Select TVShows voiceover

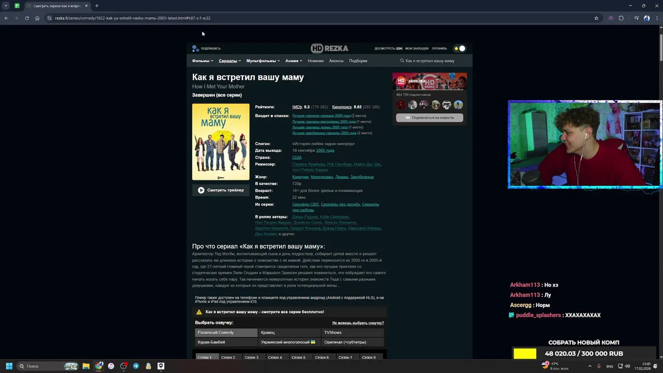[353, 333]
